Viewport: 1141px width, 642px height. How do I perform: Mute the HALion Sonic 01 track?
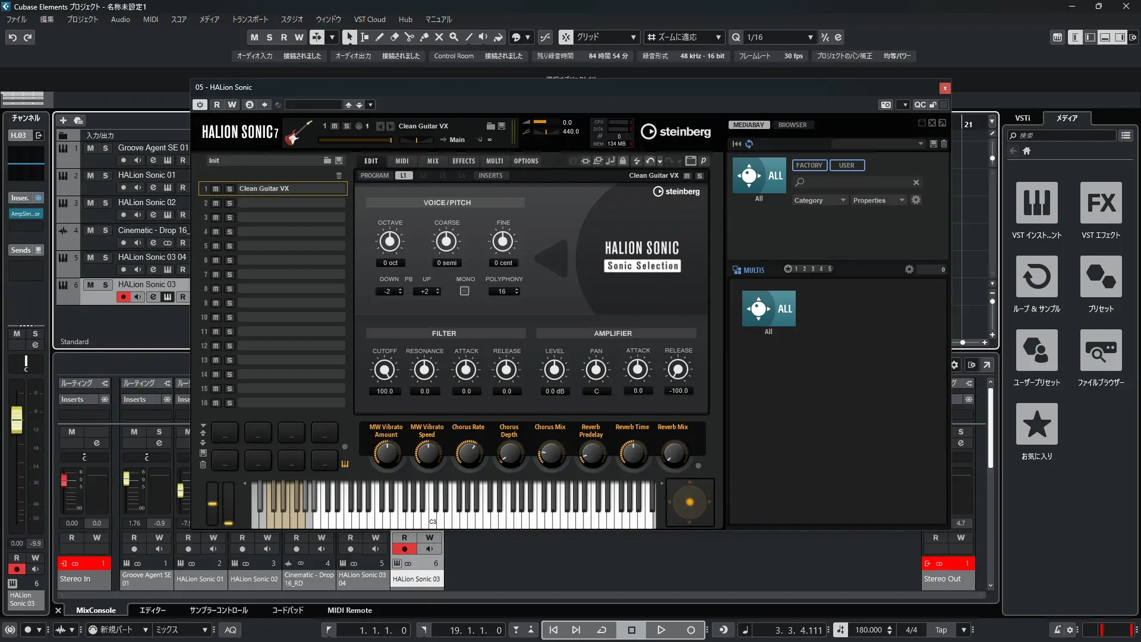[90, 175]
